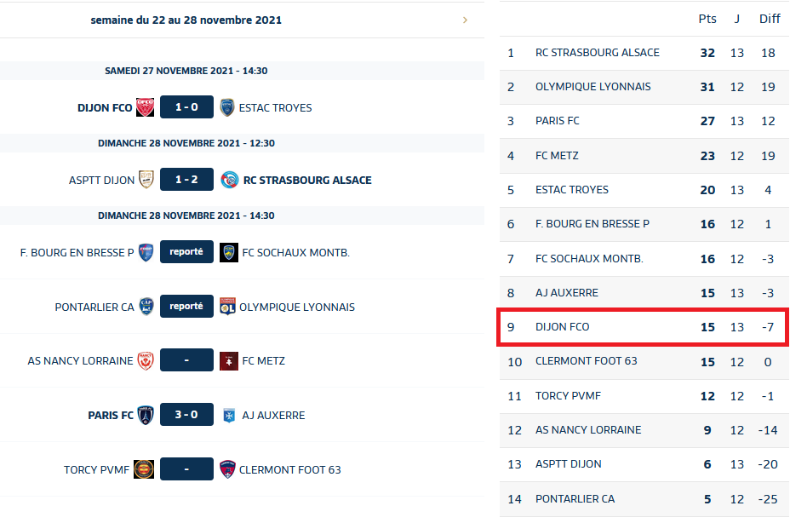Click the ESTAC Troyes club crest
The width and height of the screenshot is (790, 523).
pos(227,107)
